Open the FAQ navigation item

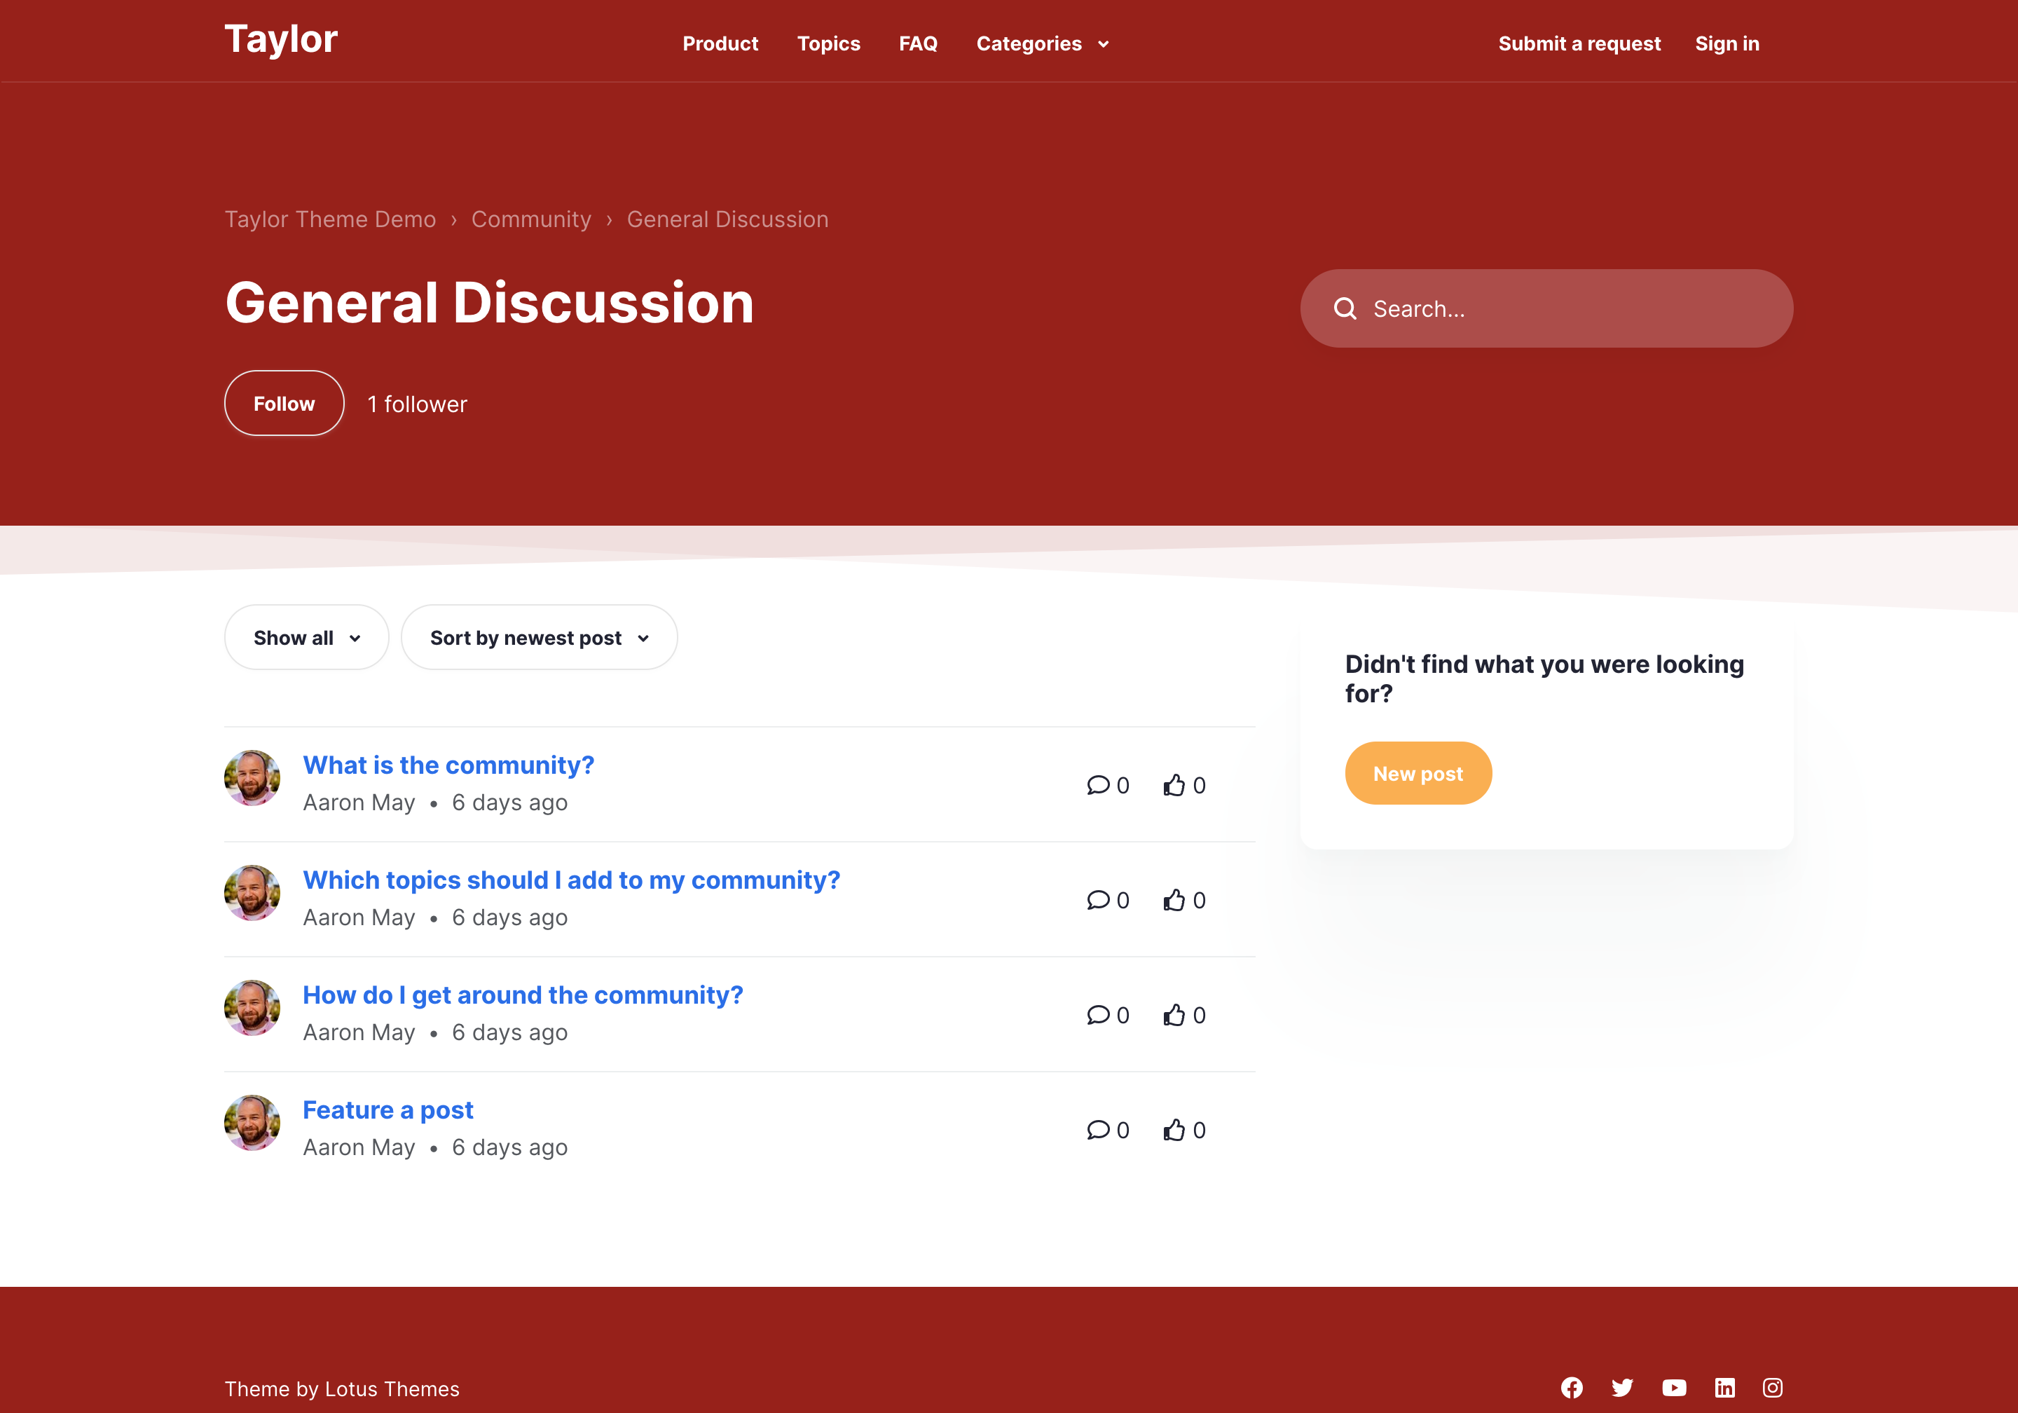click(x=918, y=44)
